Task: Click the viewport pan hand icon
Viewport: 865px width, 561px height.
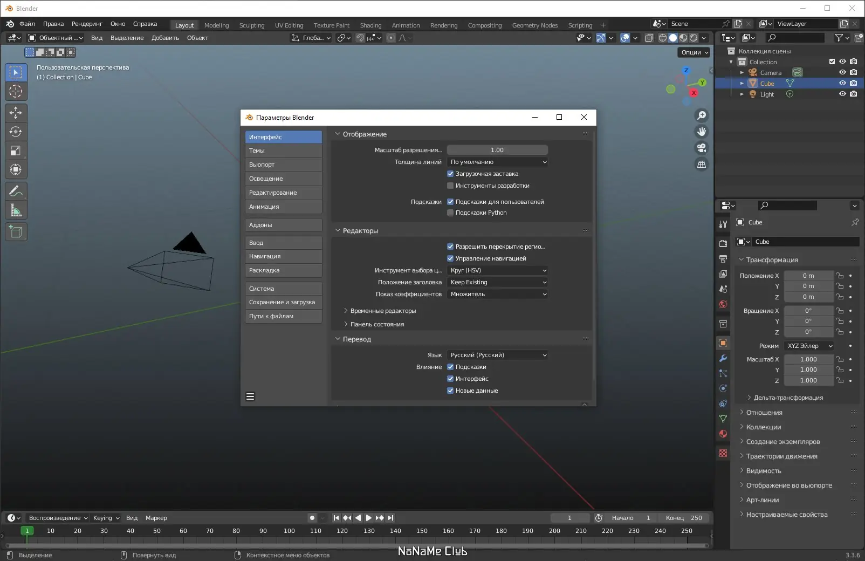Action: [702, 132]
